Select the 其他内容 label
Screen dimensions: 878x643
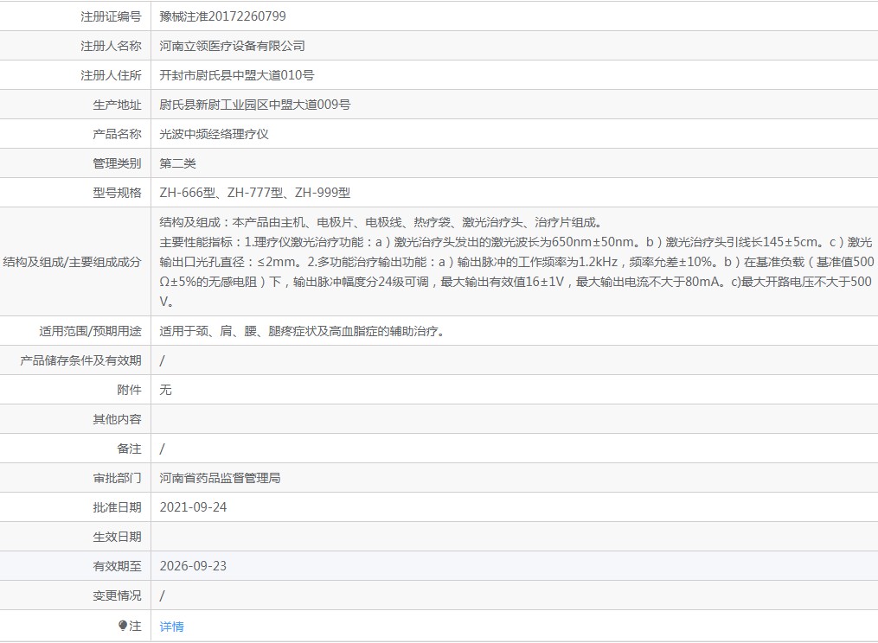pyautogui.click(x=117, y=419)
